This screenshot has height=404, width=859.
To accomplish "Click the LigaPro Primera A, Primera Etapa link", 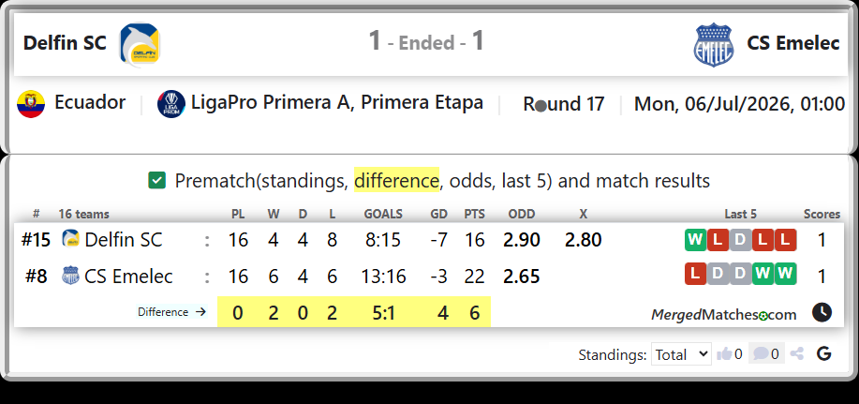I will 337,103.
